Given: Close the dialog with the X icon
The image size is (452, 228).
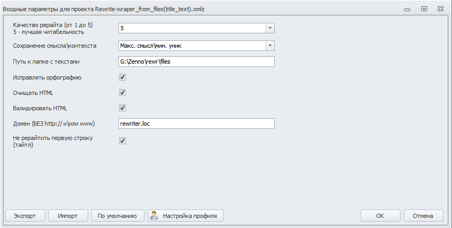Looking at the screenshot, I should 441,9.
